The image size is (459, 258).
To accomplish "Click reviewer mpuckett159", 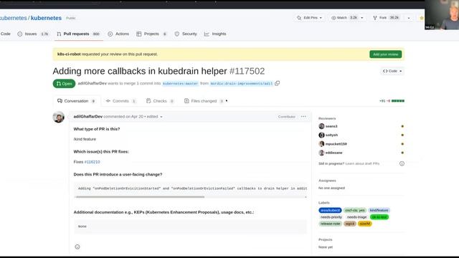I will 336,144.
